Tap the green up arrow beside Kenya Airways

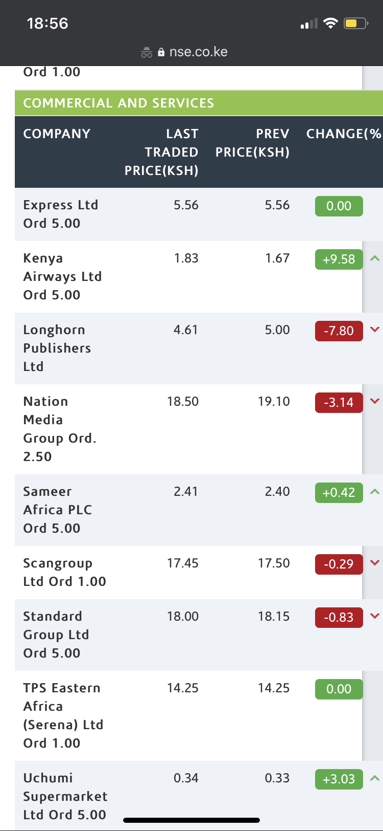(x=375, y=258)
